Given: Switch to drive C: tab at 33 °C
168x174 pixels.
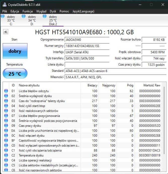Looking at the screenshot, I should coord(11,20).
